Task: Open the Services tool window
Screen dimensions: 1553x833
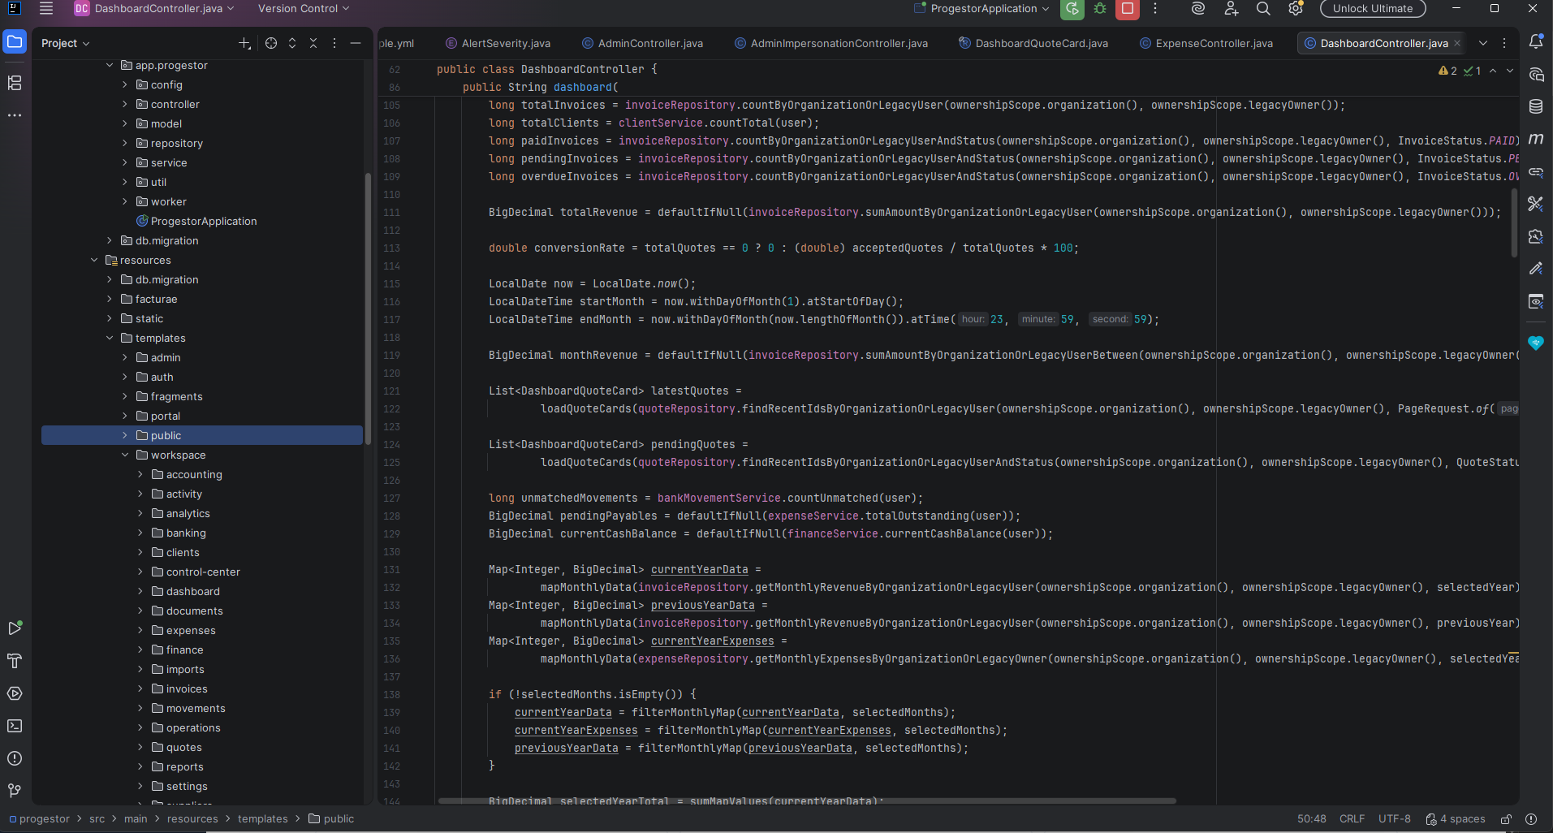Action: (x=15, y=693)
